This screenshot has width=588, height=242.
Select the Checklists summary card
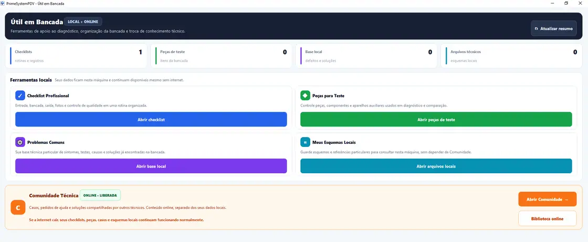pos(76,56)
